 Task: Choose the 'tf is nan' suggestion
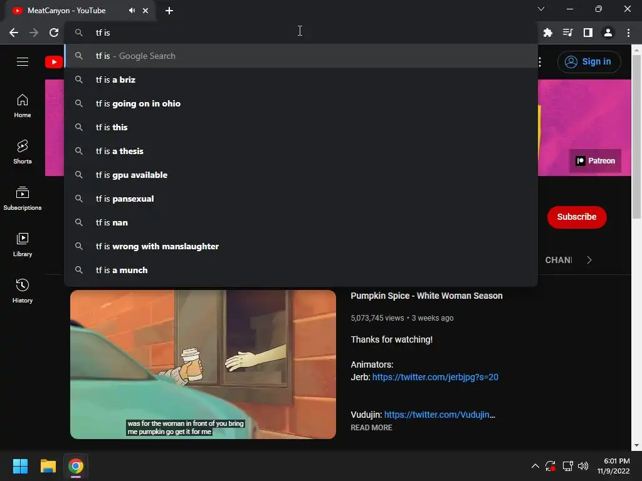click(x=300, y=222)
